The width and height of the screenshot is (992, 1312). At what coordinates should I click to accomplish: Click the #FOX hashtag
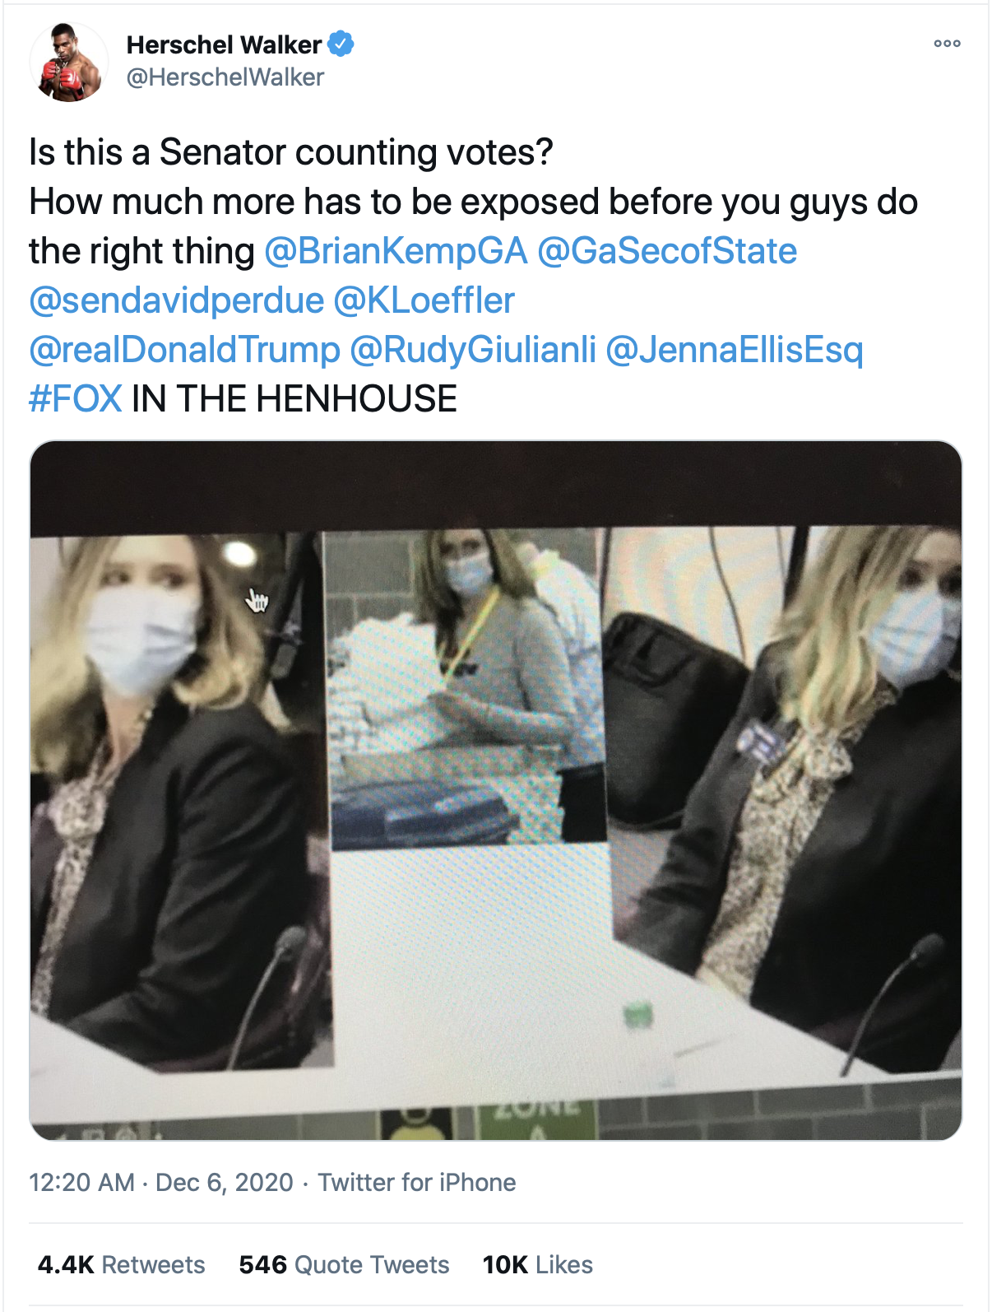pyautogui.click(x=76, y=399)
